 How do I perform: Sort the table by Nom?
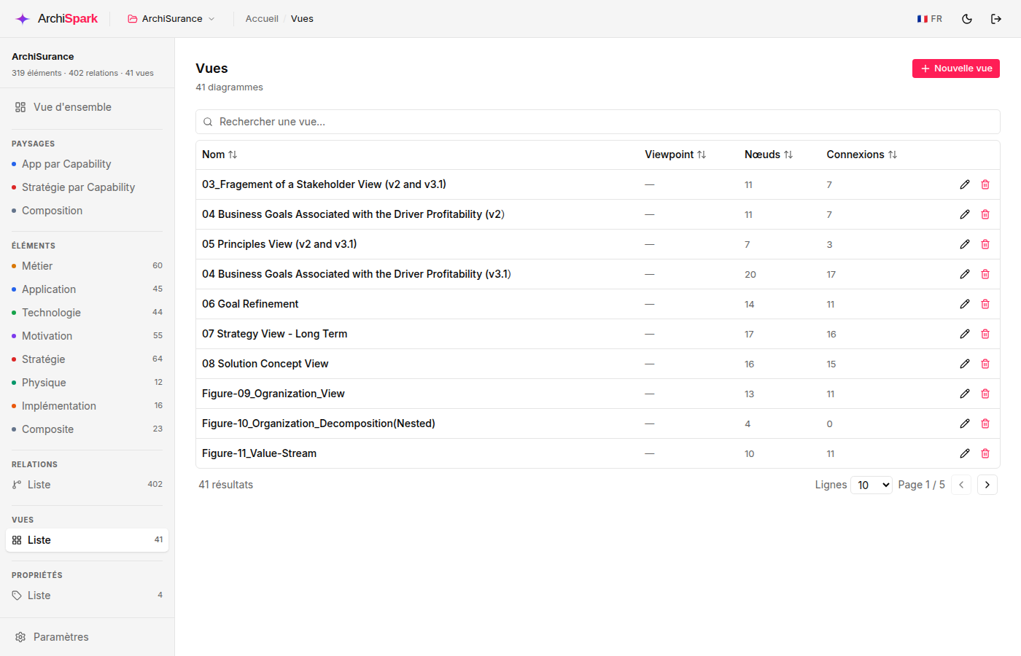(220, 155)
